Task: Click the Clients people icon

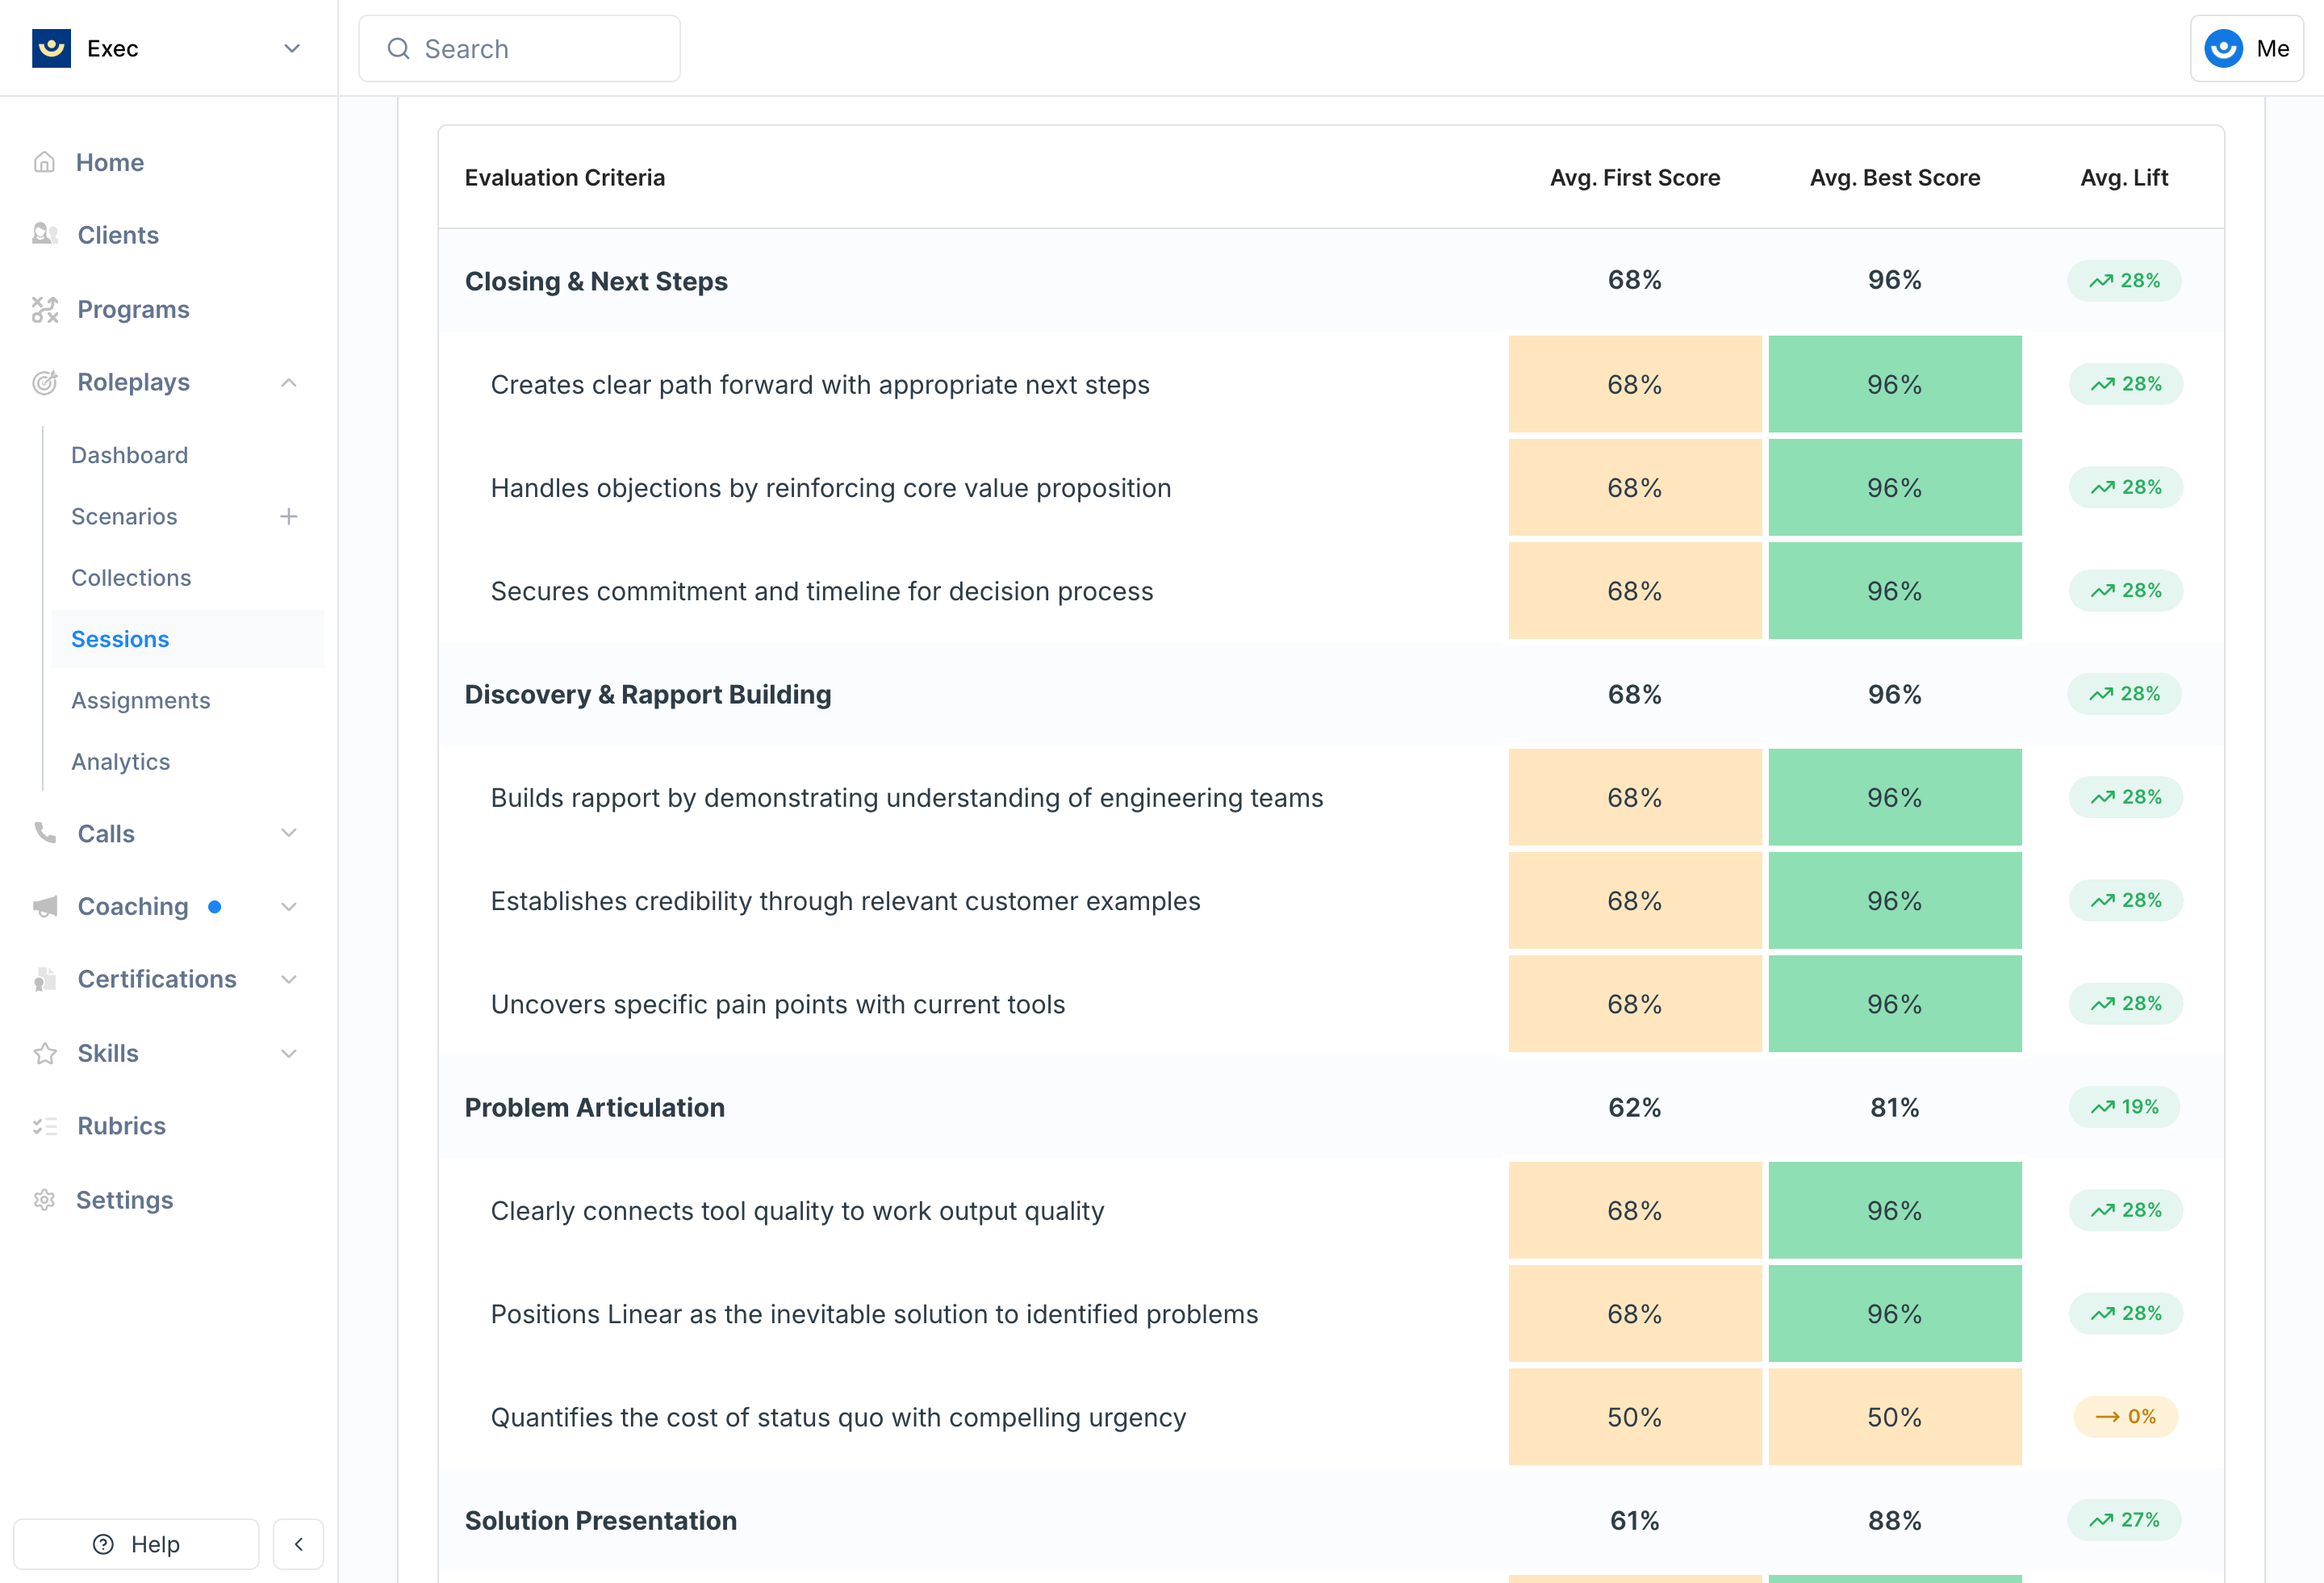Action: click(45, 235)
